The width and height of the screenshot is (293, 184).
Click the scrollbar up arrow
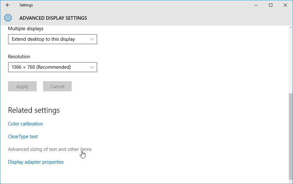click(x=291, y=27)
